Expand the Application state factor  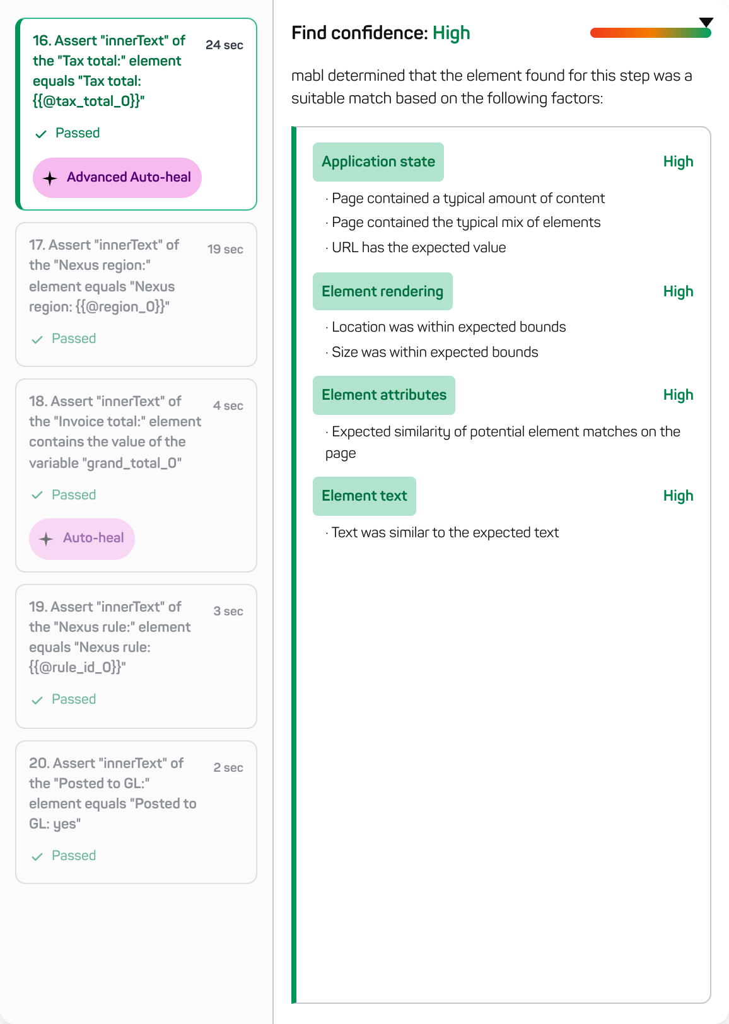point(378,162)
